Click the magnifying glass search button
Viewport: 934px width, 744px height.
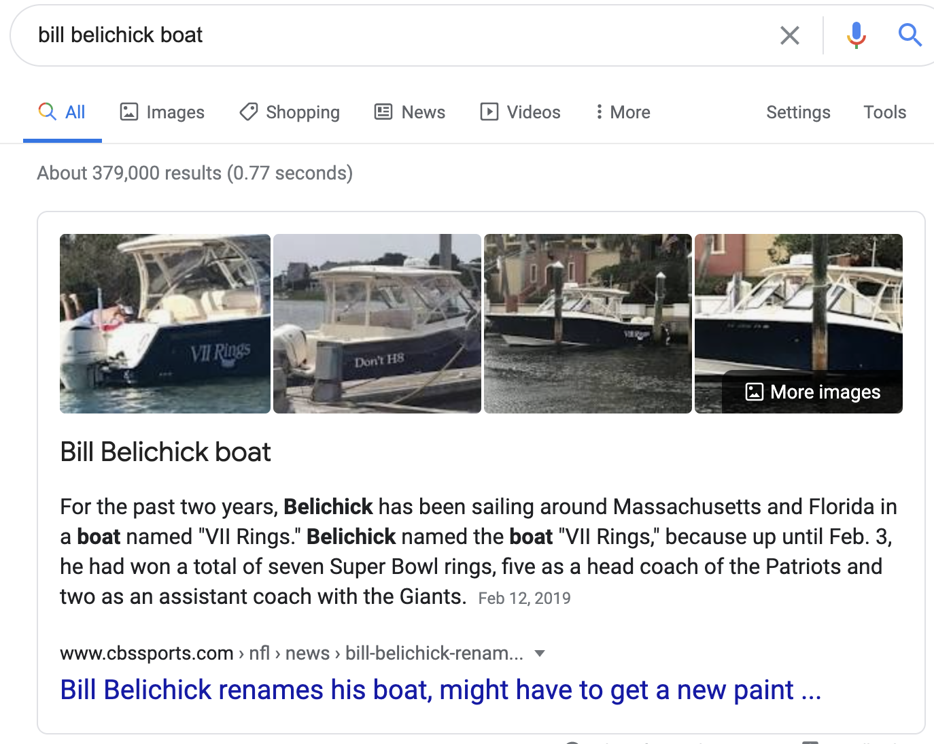point(910,35)
